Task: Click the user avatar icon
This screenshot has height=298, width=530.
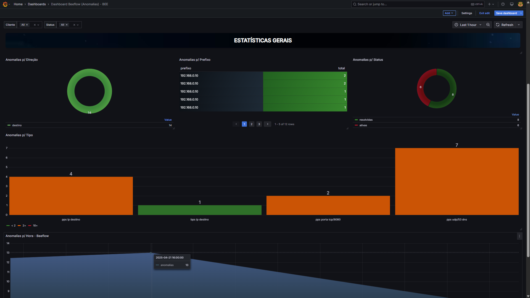Action: coord(520,4)
